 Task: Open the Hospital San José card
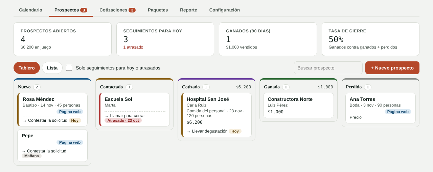pyautogui.click(x=216, y=115)
